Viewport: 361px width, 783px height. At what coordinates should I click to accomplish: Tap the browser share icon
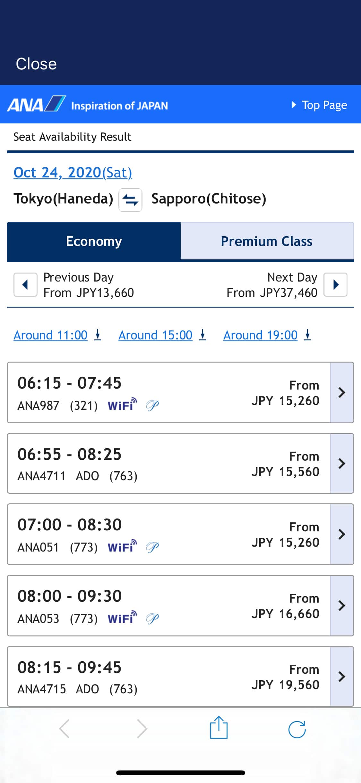pyautogui.click(x=219, y=728)
